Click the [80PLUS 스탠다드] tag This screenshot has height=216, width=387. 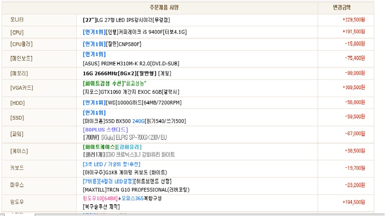point(106,130)
